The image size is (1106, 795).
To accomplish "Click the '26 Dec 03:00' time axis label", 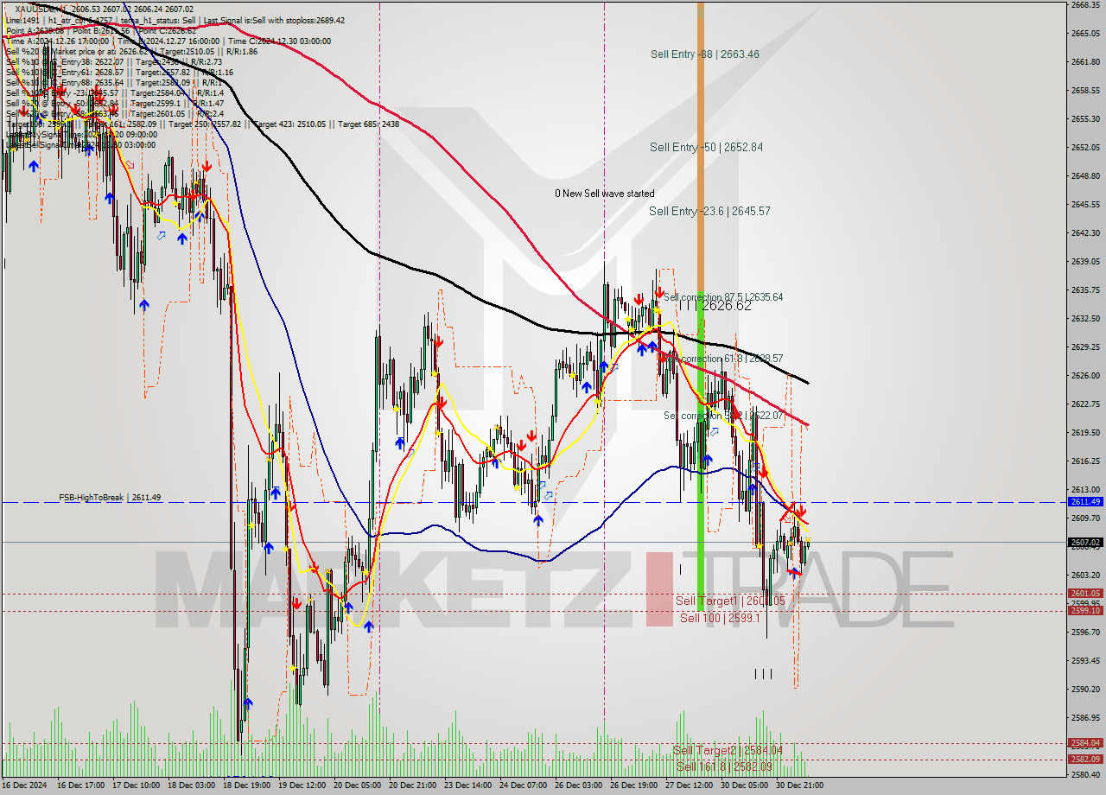I will pyautogui.click(x=578, y=785).
